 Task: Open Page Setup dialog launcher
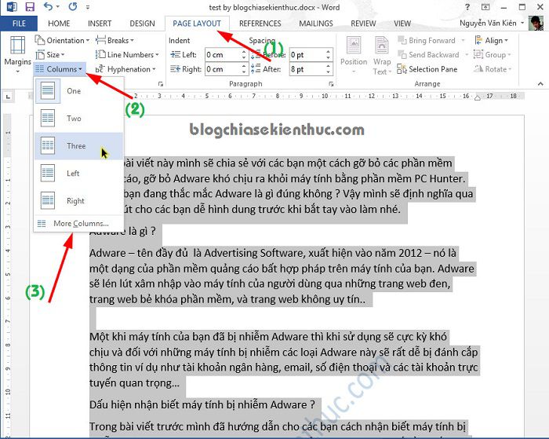coord(160,84)
